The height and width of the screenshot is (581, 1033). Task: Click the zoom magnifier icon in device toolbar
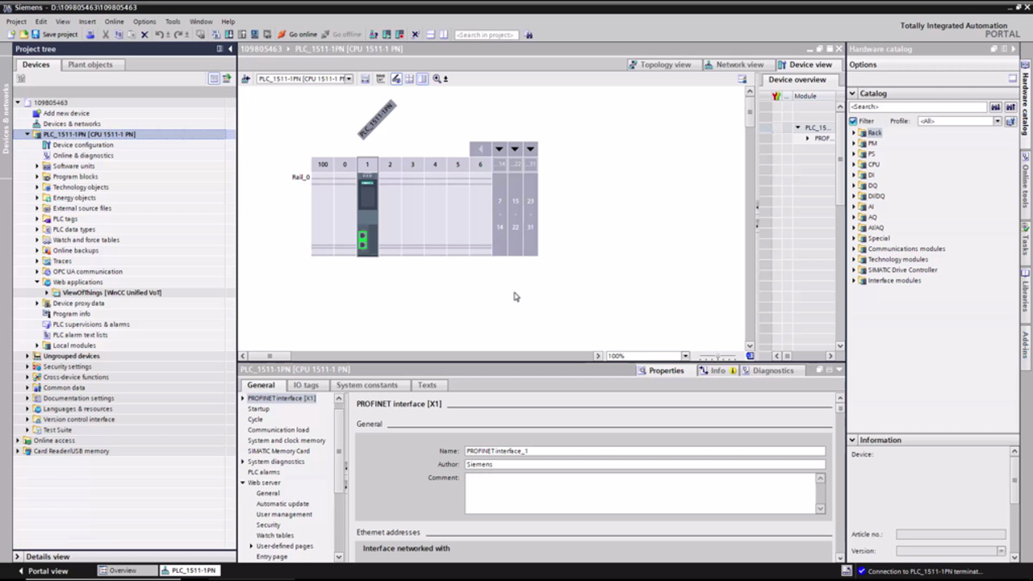(437, 79)
